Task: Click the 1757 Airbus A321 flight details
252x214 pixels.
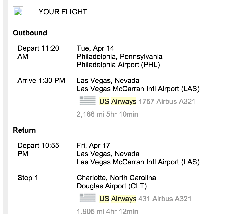Action: (167, 101)
